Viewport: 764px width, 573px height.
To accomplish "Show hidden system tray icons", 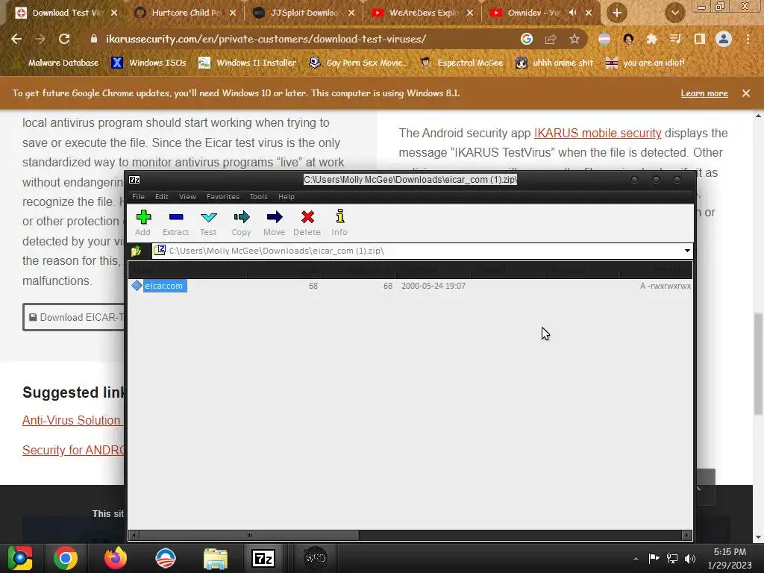I will 636,559.
